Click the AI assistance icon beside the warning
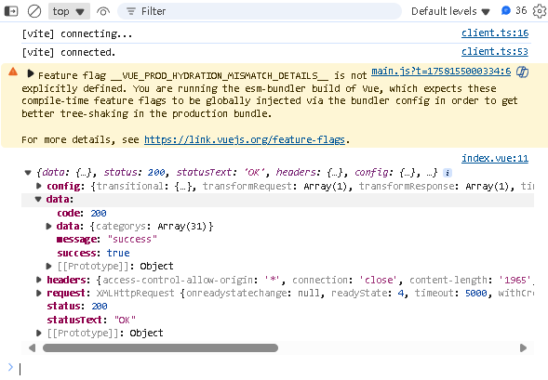Screen dimensions: 548x380 click(x=522, y=72)
